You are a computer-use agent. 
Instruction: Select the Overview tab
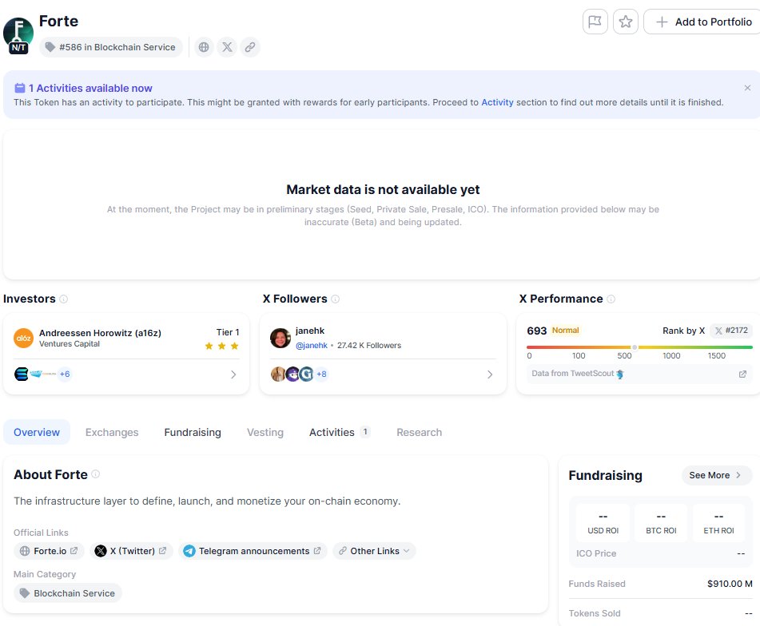click(x=37, y=432)
